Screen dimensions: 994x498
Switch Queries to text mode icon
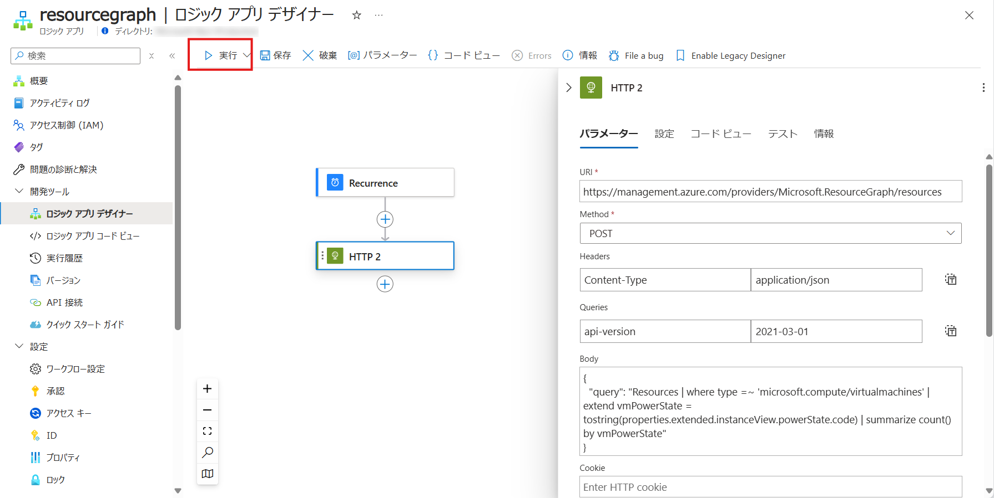951,331
